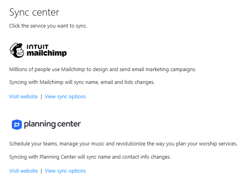Open Mailchimp's Visit website link
251x187 pixels.
point(24,96)
